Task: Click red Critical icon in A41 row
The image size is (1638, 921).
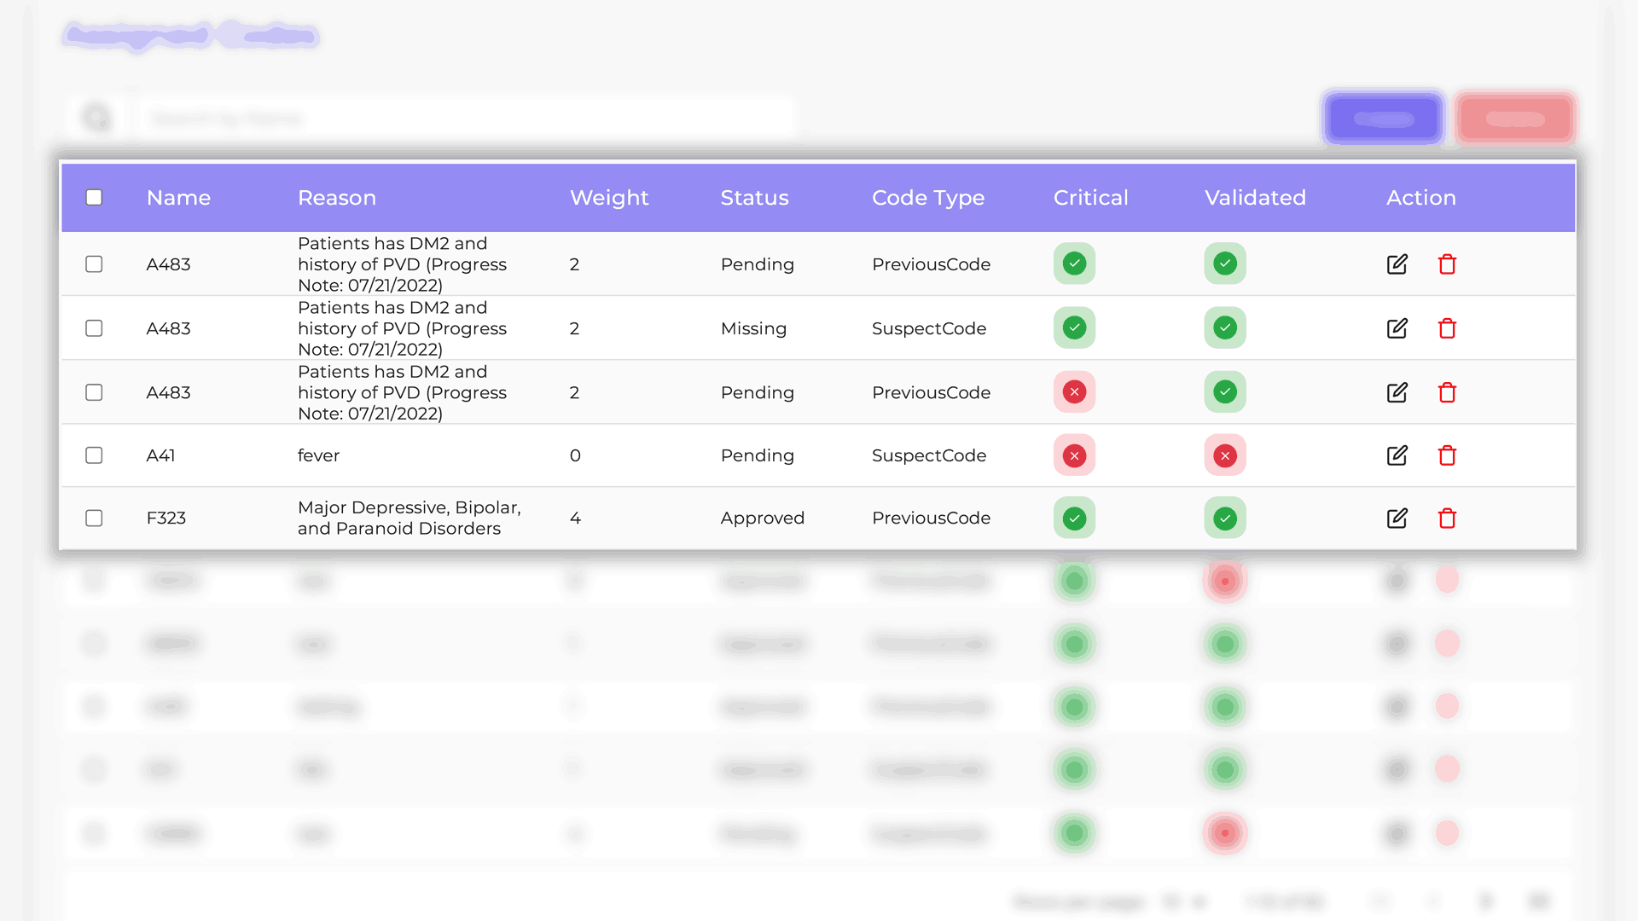Action: pos(1074,455)
